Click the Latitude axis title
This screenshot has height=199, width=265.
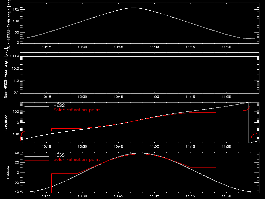(x=8, y=172)
